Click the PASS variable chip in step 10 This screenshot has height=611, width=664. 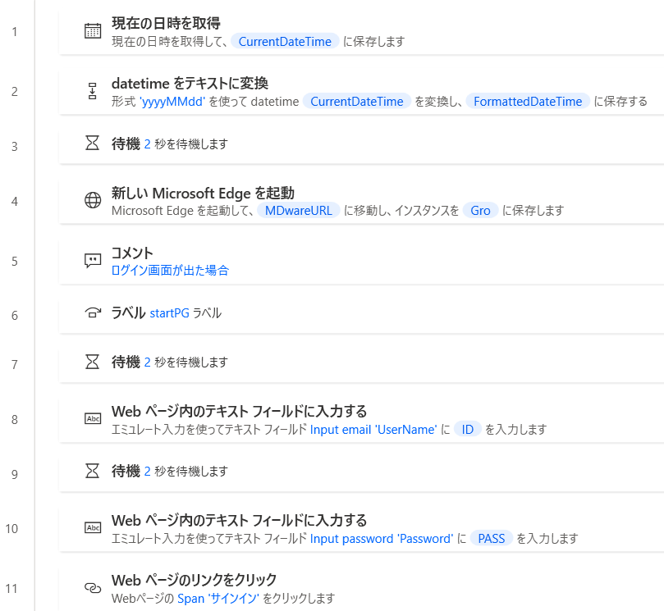[x=491, y=539]
